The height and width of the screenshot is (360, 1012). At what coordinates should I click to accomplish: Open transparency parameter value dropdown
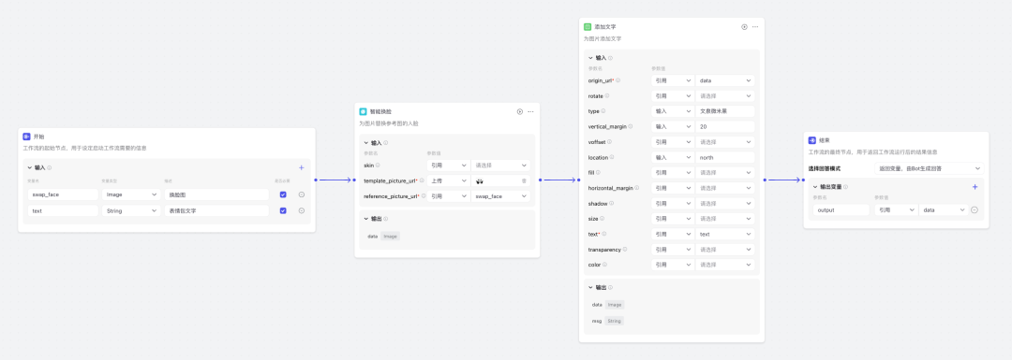pyautogui.click(x=724, y=250)
